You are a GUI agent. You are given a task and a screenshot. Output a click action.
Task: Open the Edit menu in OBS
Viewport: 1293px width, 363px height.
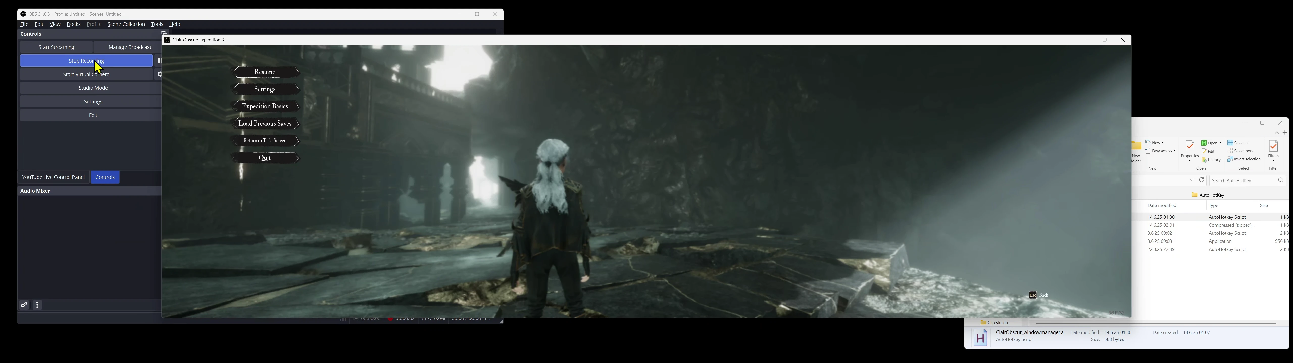(x=39, y=24)
